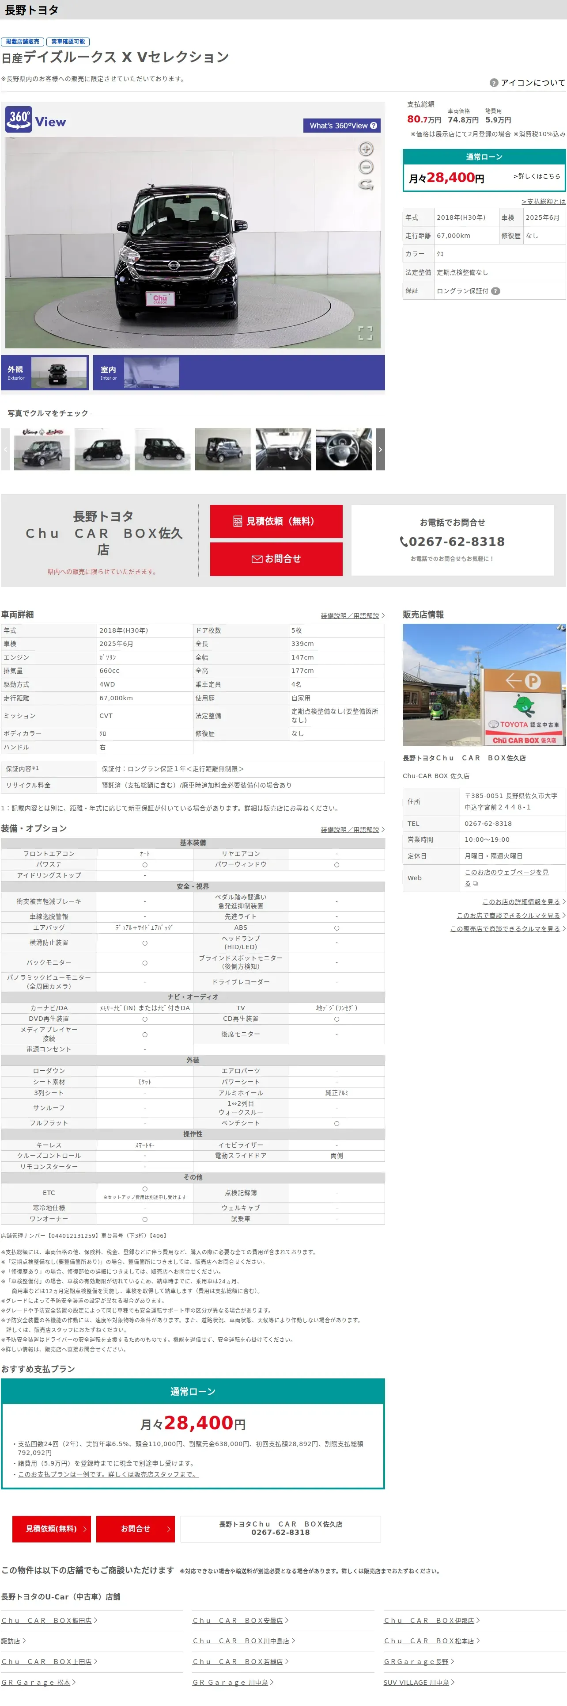
Task: Open この販売店で商談できるクルマを見る link
Action: pos(508,928)
